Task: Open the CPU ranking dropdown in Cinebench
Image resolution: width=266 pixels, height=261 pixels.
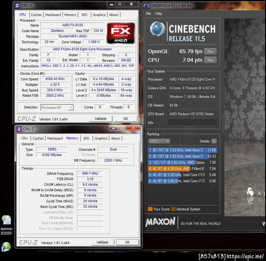Action: coord(159,141)
